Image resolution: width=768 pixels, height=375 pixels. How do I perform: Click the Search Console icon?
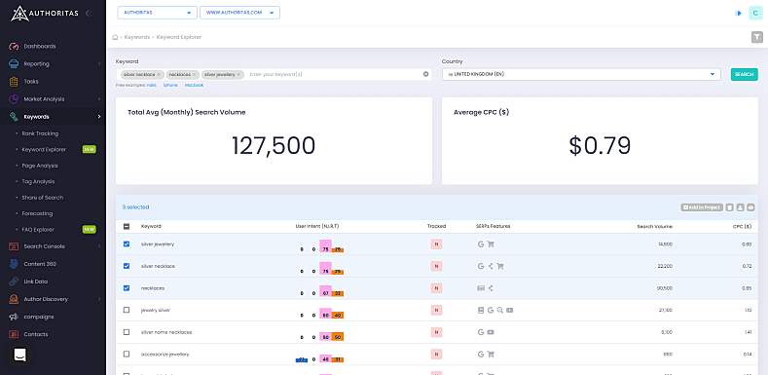pos(14,246)
